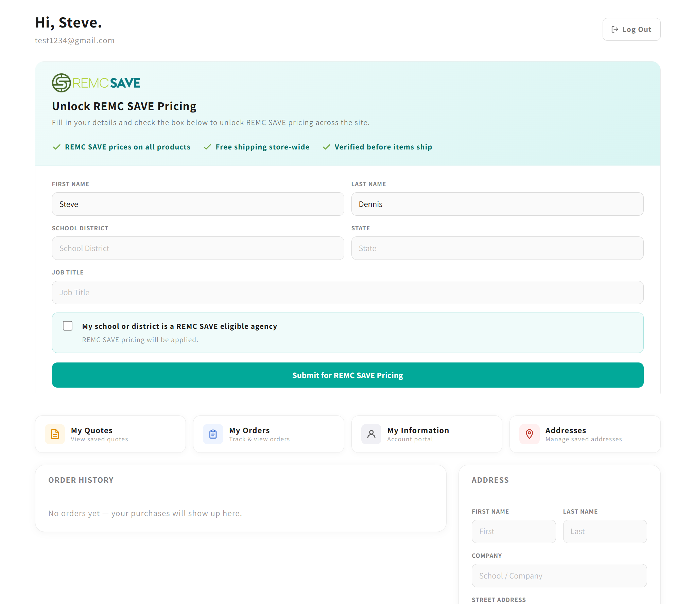Click 'Unlock REMC SAVE Pricing' heading
Screen dimensions: 693x604
coord(124,106)
